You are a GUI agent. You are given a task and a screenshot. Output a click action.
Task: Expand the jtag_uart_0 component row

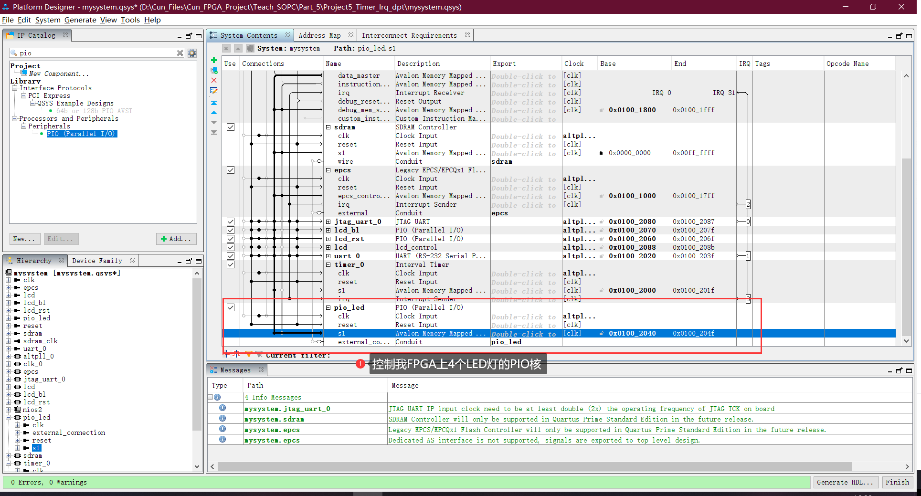pyautogui.click(x=328, y=222)
